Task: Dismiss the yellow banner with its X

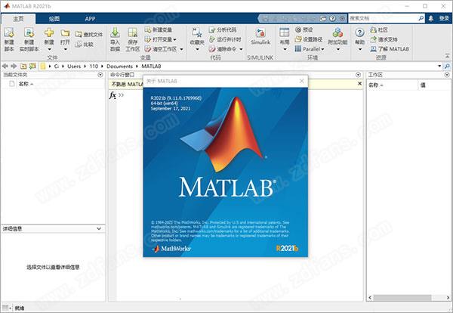Action: point(359,84)
